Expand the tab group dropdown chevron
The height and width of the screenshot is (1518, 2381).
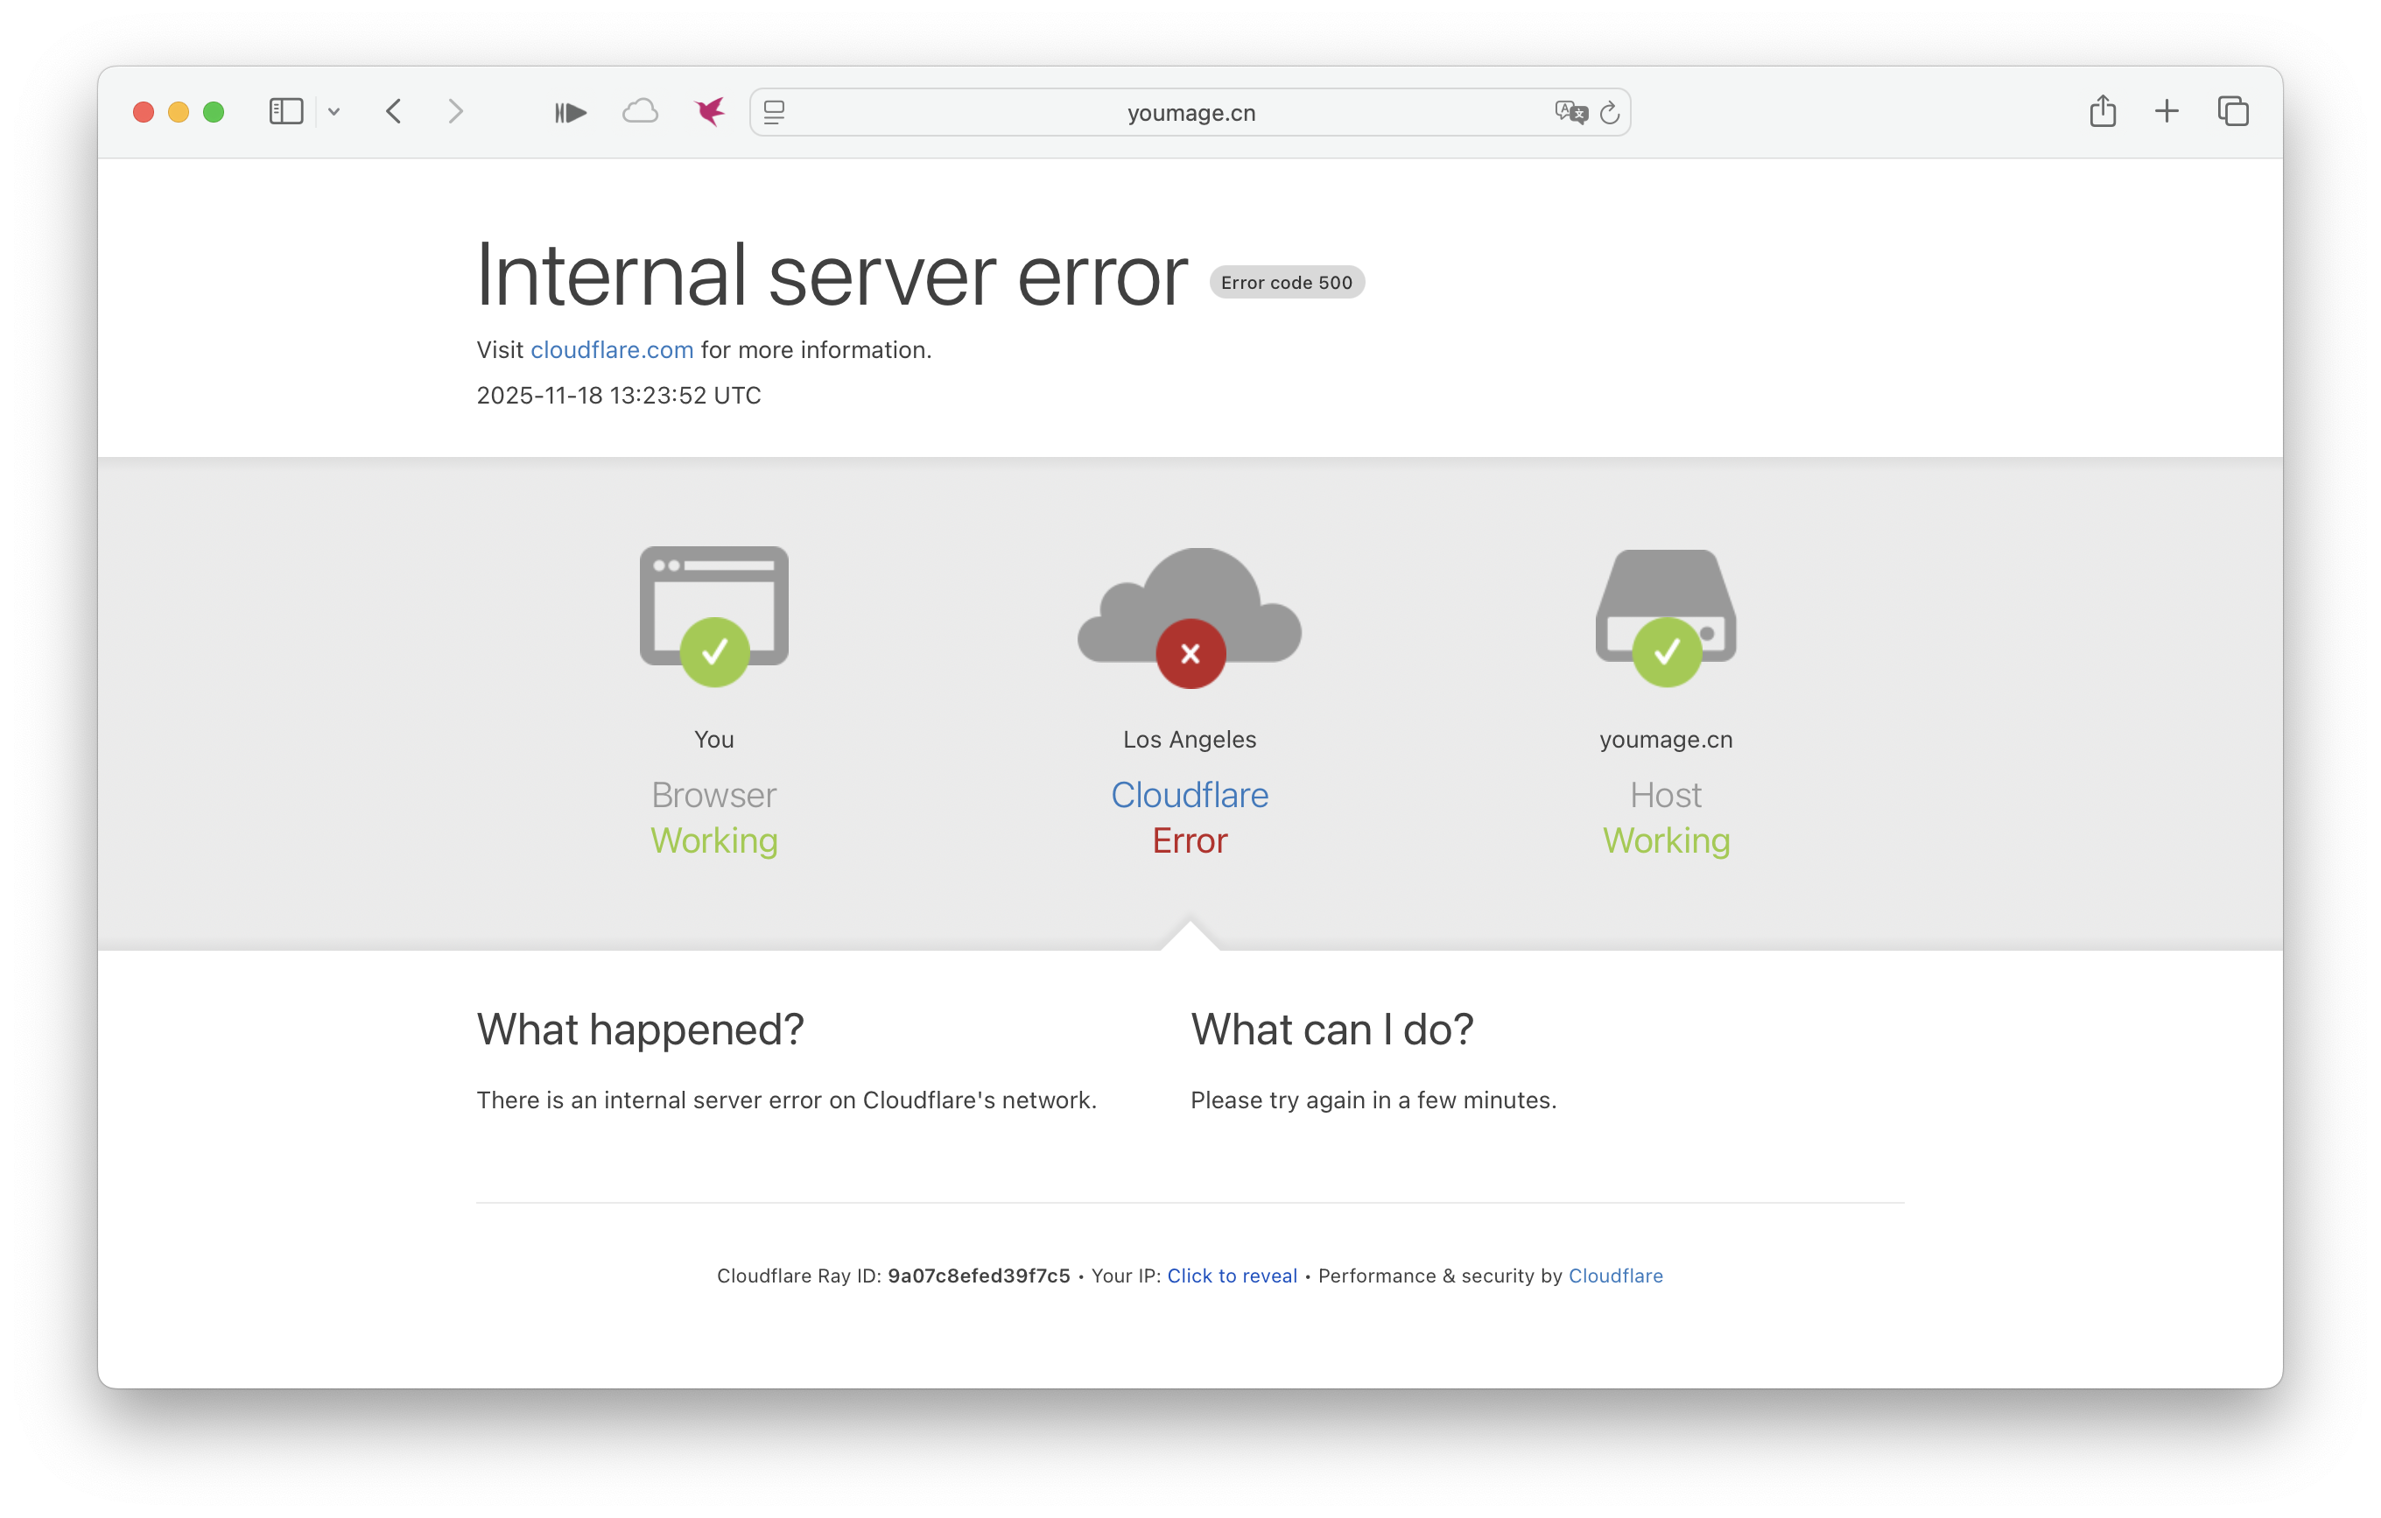(x=334, y=112)
